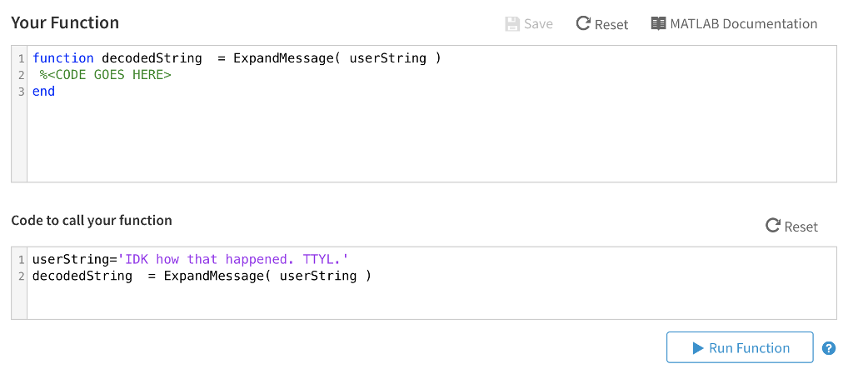This screenshot has height=384, width=853.
Task: Click the 'end' keyword in the function editor
Action: 43,92
